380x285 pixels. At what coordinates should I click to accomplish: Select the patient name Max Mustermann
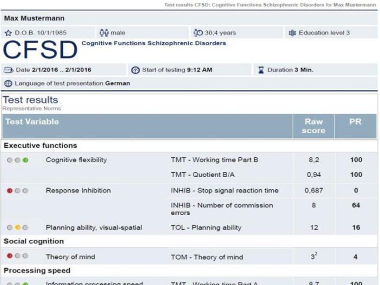pyautogui.click(x=34, y=18)
